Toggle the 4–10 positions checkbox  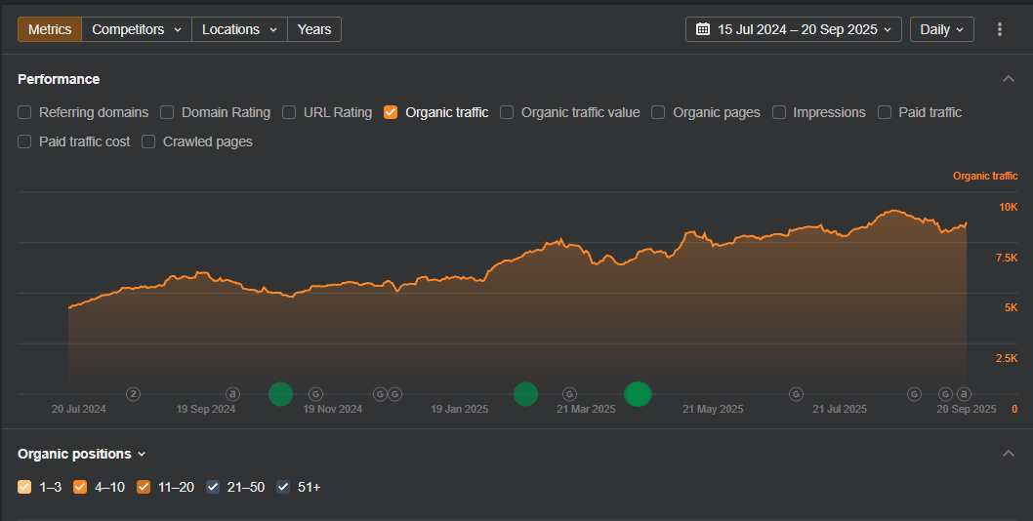pos(80,487)
